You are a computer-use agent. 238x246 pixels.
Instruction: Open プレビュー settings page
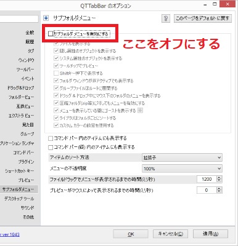click(x=26, y=180)
